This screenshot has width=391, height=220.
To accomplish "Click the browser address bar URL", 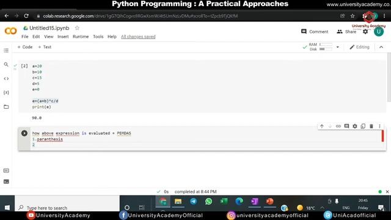I will coord(140,16).
